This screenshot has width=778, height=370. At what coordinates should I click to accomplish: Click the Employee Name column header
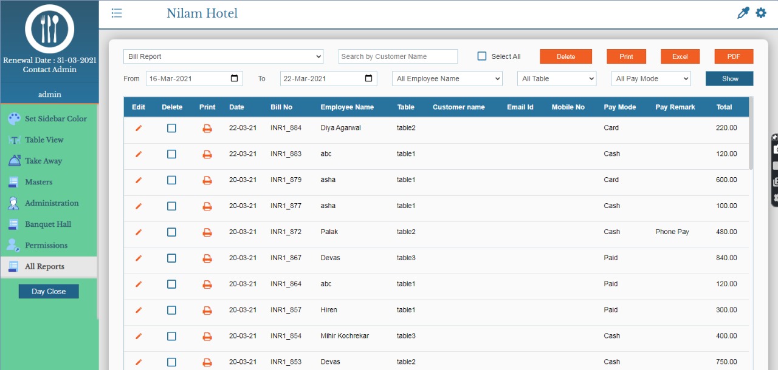point(347,107)
